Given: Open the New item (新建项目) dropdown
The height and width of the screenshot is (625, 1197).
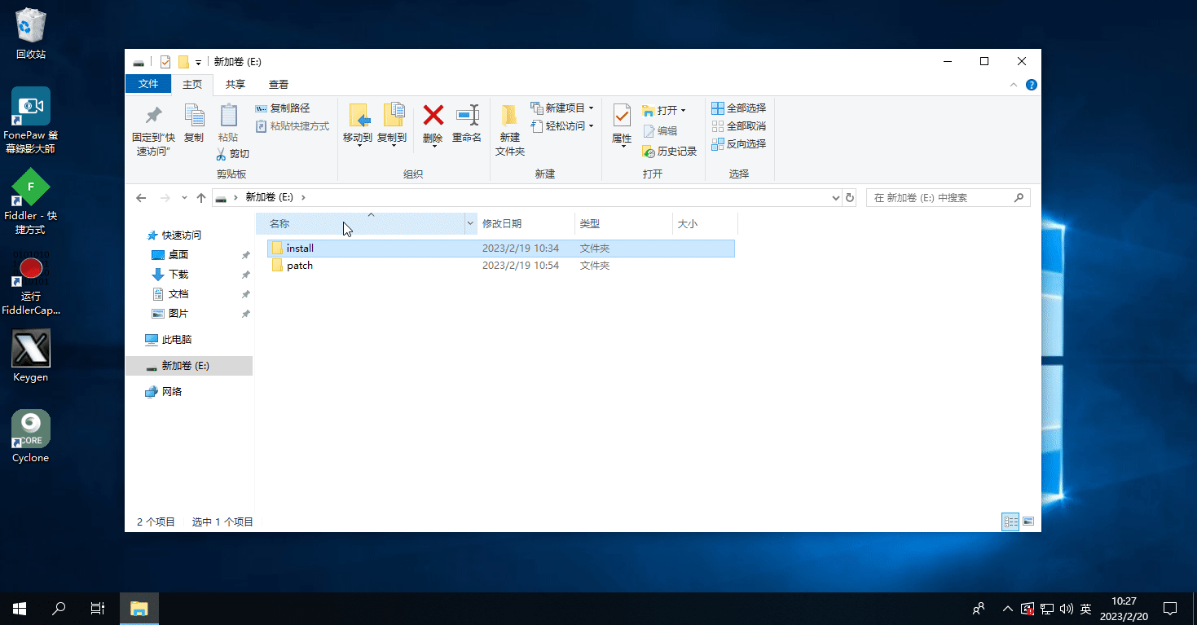Looking at the screenshot, I should (x=561, y=108).
